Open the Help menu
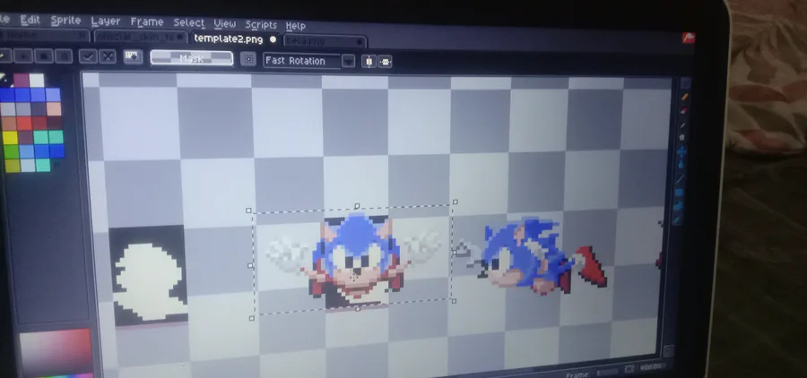Image resolution: width=807 pixels, height=378 pixels. (295, 26)
